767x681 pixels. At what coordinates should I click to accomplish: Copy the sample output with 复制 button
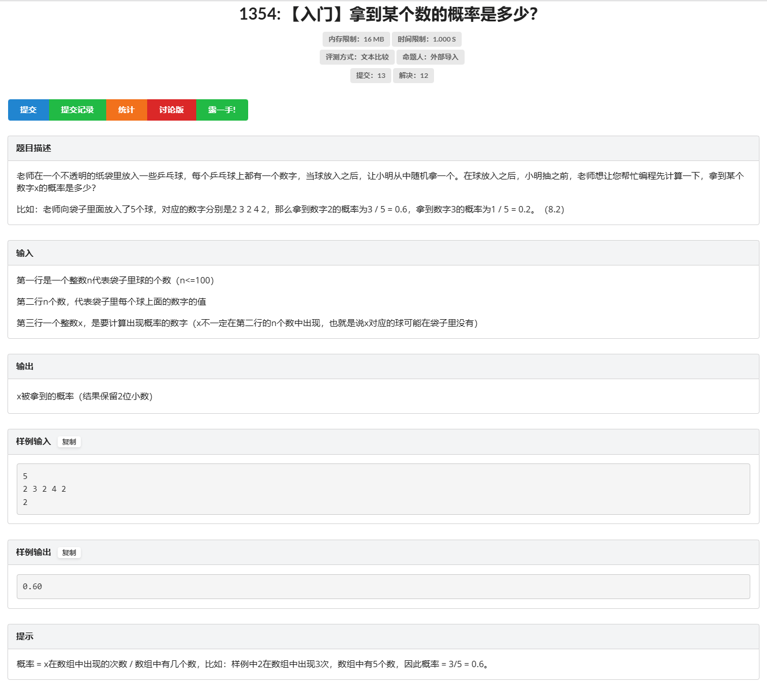[69, 552]
